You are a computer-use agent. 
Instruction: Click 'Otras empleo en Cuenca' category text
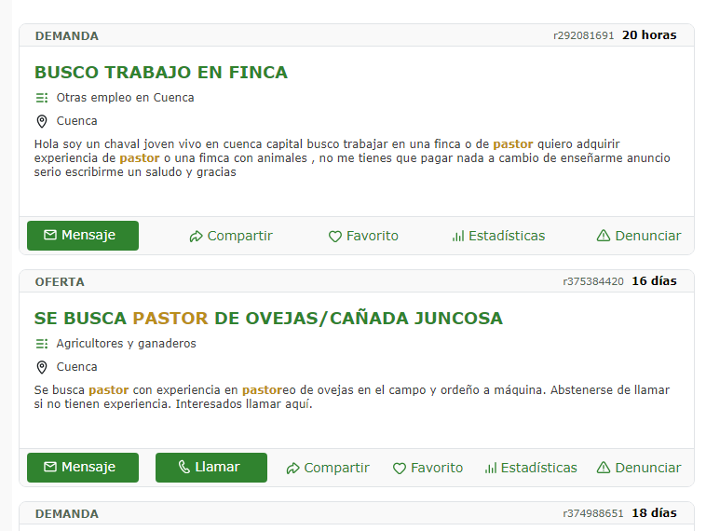pyautogui.click(x=125, y=98)
